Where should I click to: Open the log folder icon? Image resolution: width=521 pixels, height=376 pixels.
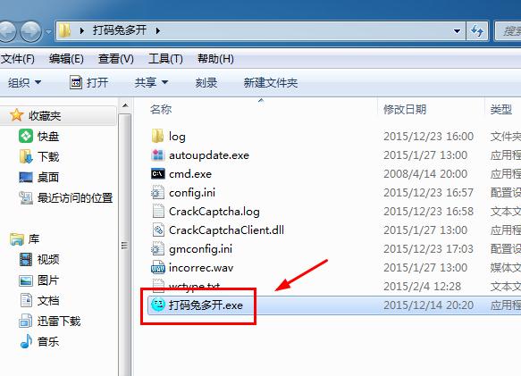pos(157,136)
